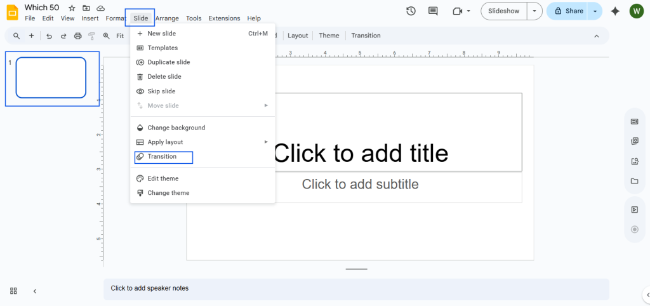The image size is (650, 306).
Task: Expand the Share button dropdown arrow
Action: pyautogui.click(x=595, y=11)
